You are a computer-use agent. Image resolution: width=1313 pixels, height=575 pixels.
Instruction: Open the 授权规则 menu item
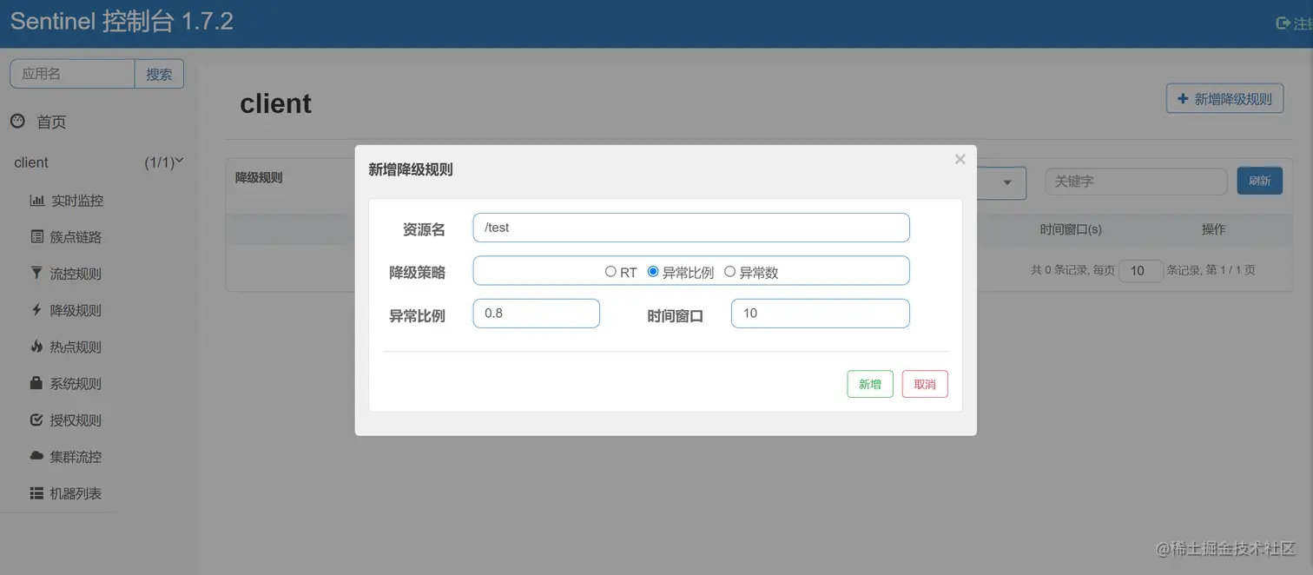76,420
